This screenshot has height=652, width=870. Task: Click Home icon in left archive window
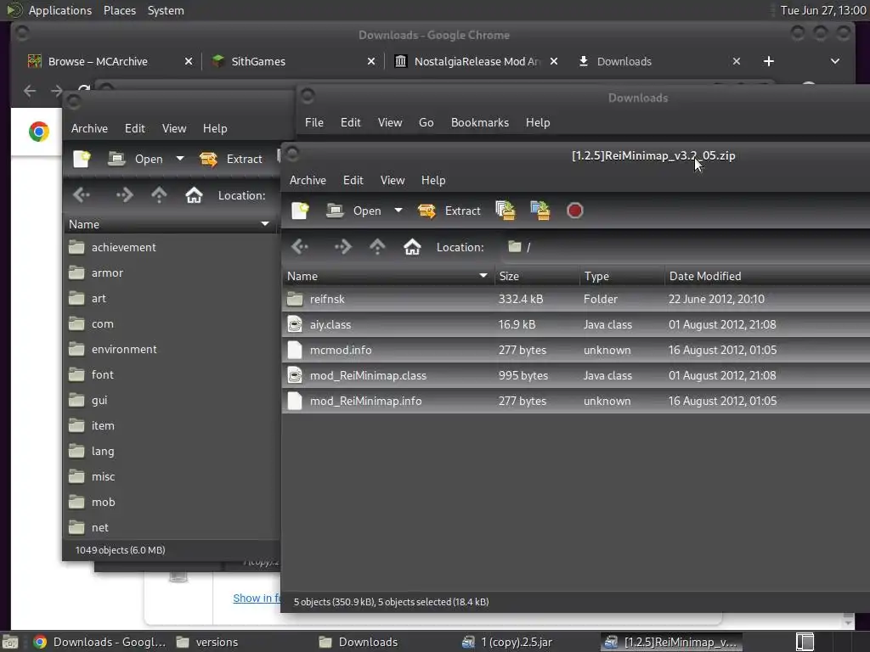point(194,195)
